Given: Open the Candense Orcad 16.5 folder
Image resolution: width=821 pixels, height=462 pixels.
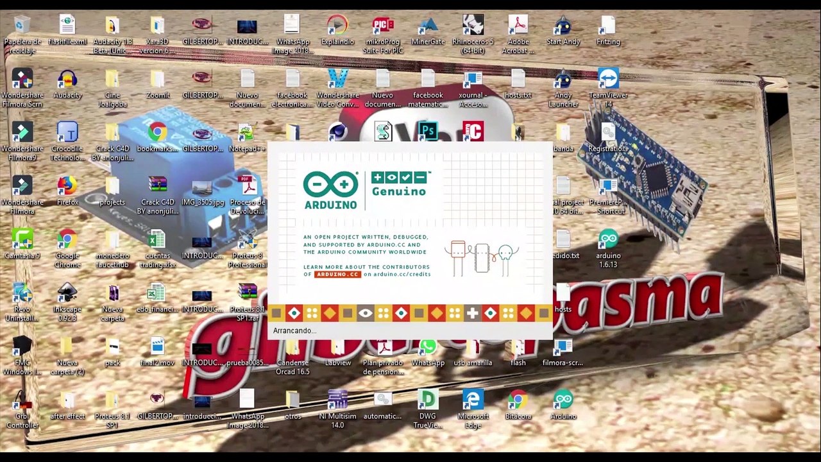Looking at the screenshot, I should [x=292, y=356].
